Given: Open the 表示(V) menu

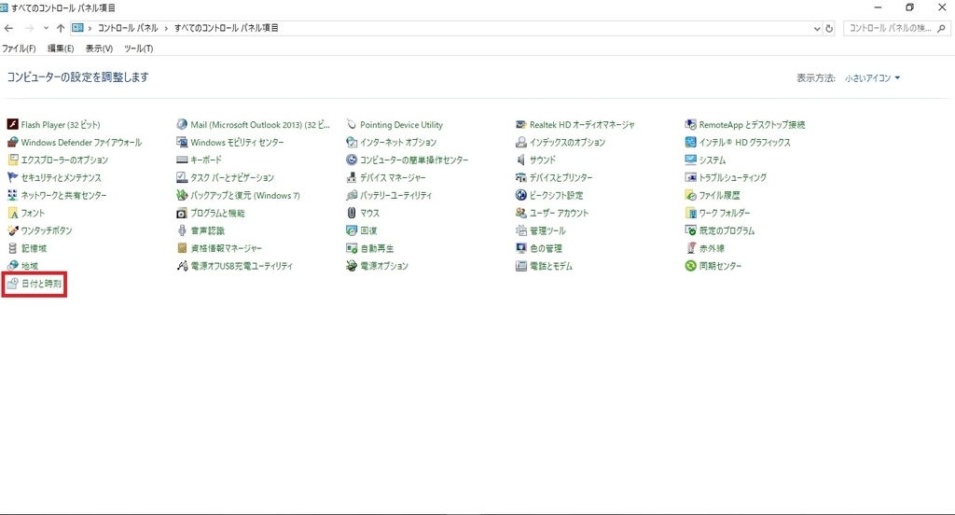Looking at the screenshot, I should (x=99, y=49).
